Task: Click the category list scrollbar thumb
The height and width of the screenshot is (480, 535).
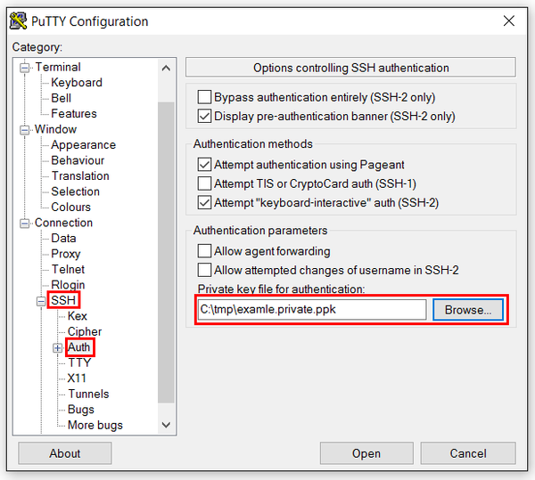Action: pos(166,252)
